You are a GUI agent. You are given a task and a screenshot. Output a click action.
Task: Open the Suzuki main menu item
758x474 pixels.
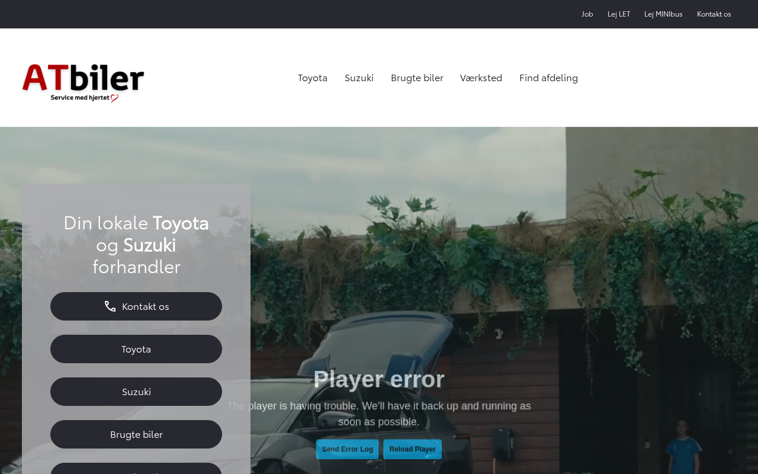pyautogui.click(x=359, y=78)
